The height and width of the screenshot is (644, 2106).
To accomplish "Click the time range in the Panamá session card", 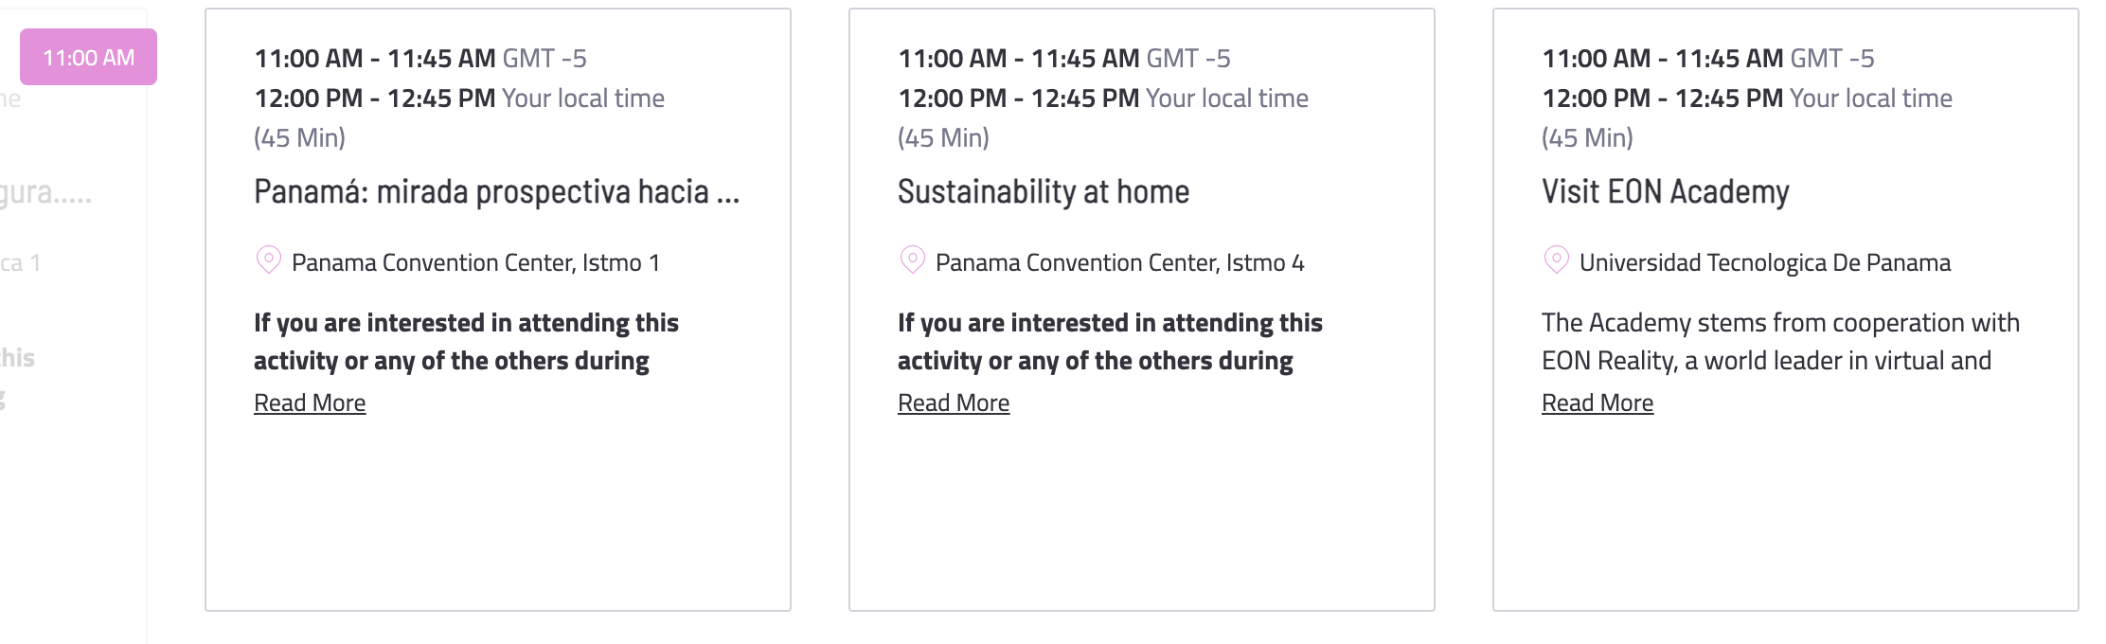I will pyautogui.click(x=420, y=58).
